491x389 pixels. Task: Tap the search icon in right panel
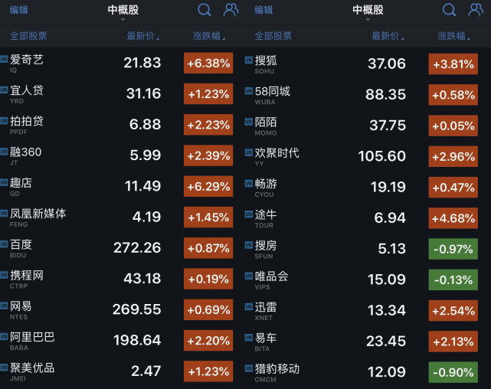pos(449,10)
